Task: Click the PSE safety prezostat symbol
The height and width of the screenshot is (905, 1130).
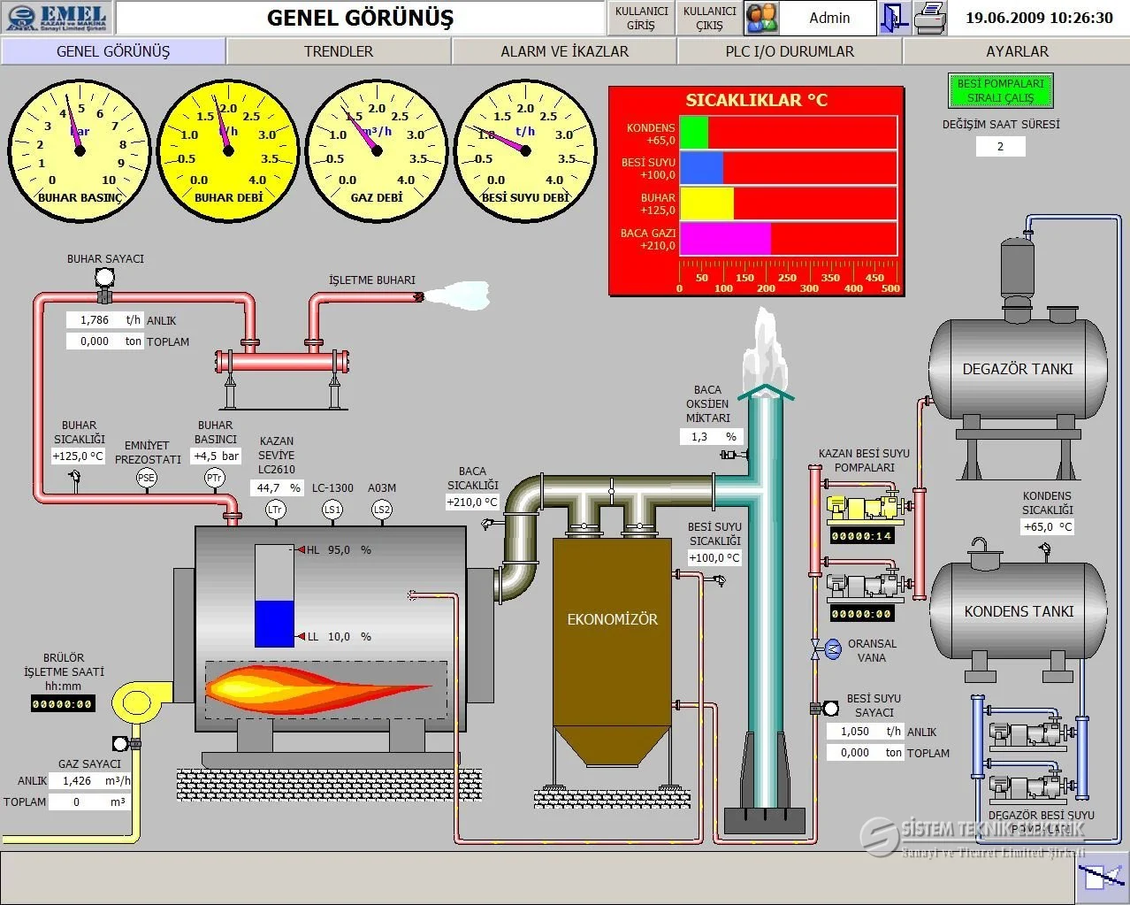Action: (146, 478)
